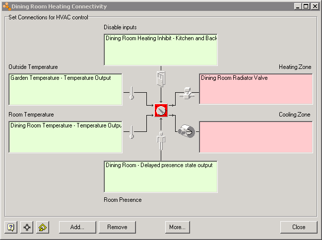This screenshot has width=322, height=240.
Task: Click the door icon below Disable inputs
Action: tap(161, 78)
